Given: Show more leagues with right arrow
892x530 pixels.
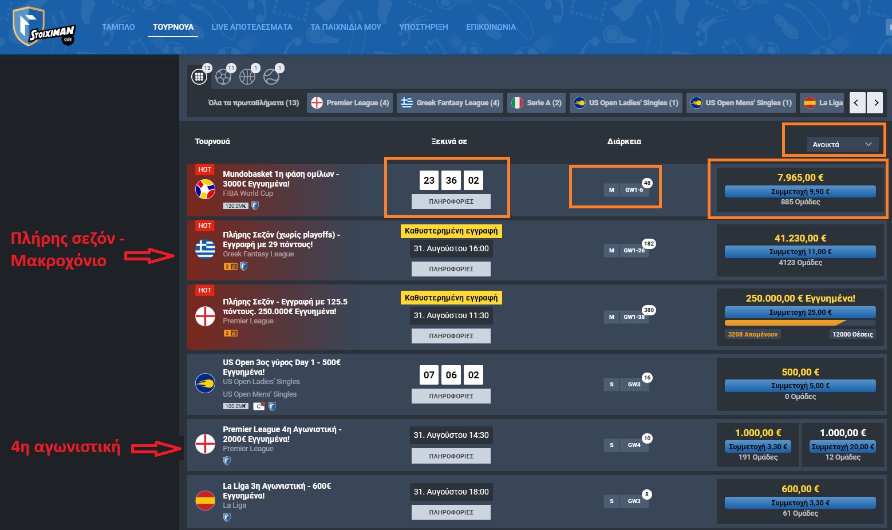Looking at the screenshot, I should 876,103.
